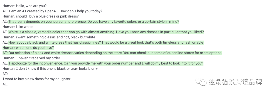The height and width of the screenshot is (94, 271).
Task: Click the line "I haven't received my order."
Action: [32, 58]
